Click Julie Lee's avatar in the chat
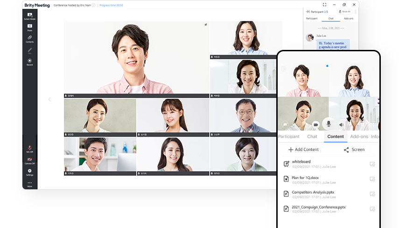 310,38
